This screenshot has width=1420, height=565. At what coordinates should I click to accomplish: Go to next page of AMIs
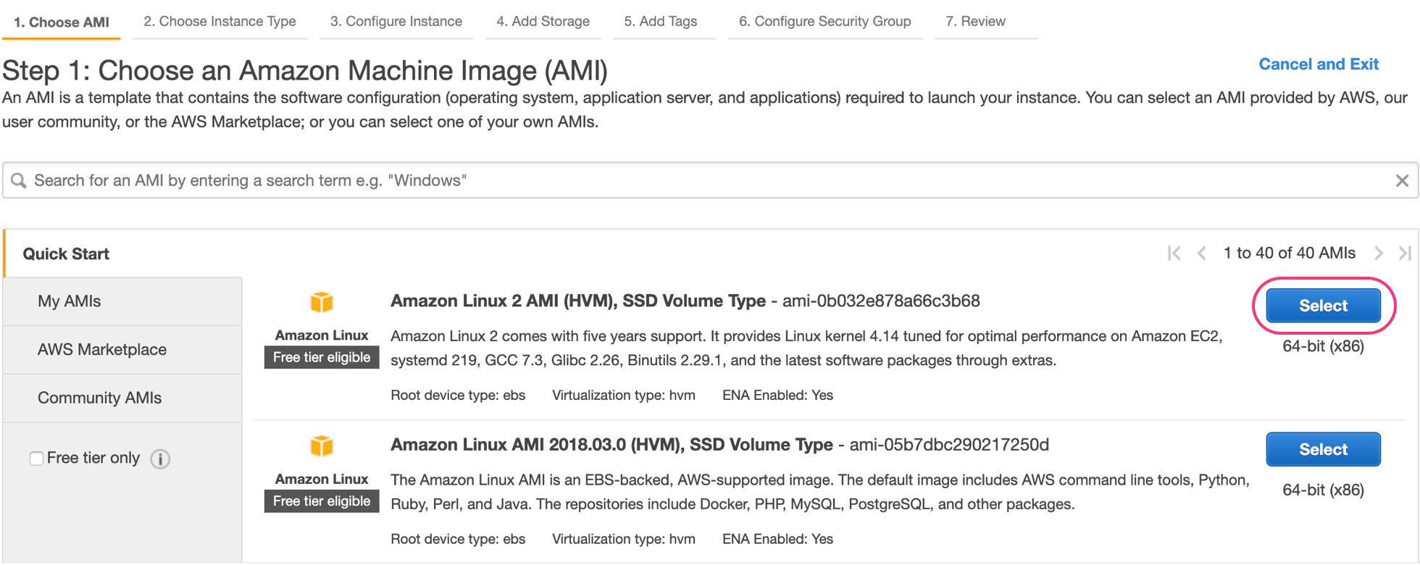pos(1379,253)
